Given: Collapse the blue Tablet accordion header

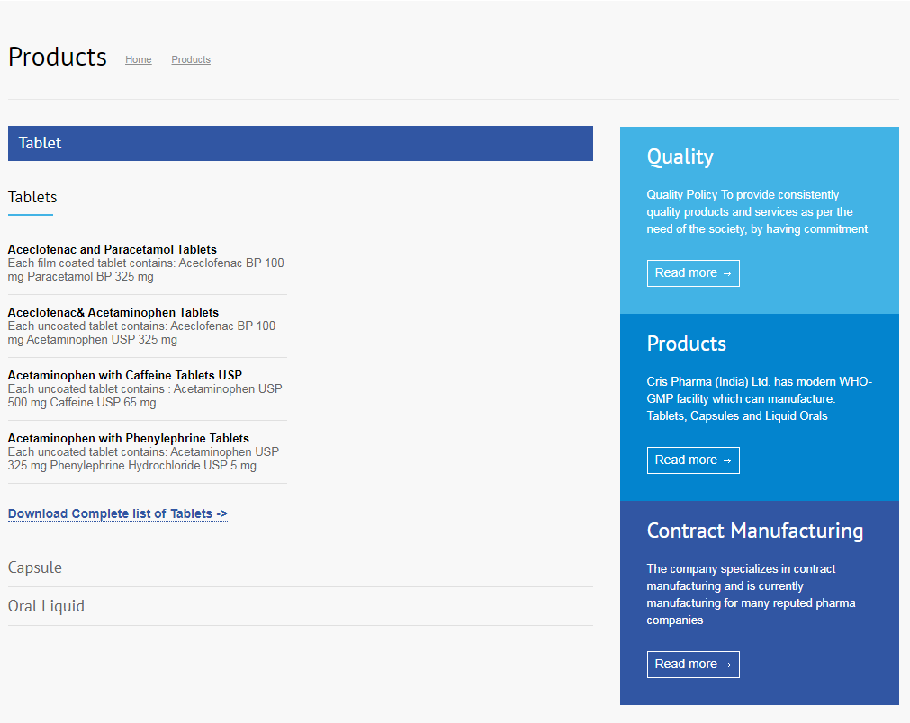Looking at the screenshot, I should (300, 143).
